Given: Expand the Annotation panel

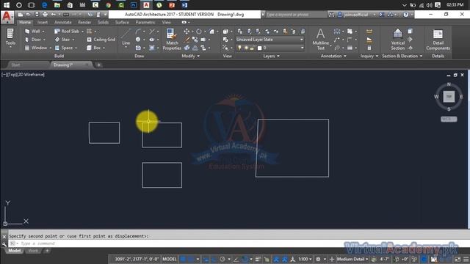Looking at the screenshot, I should (x=333, y=56).
